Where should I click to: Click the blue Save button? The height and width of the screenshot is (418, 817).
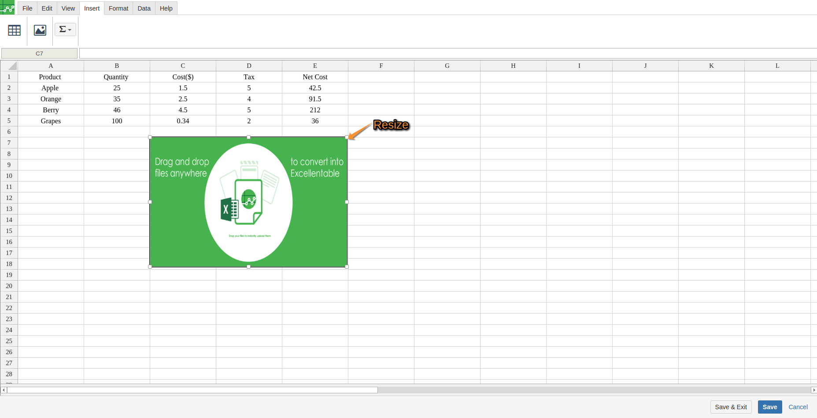770,407
